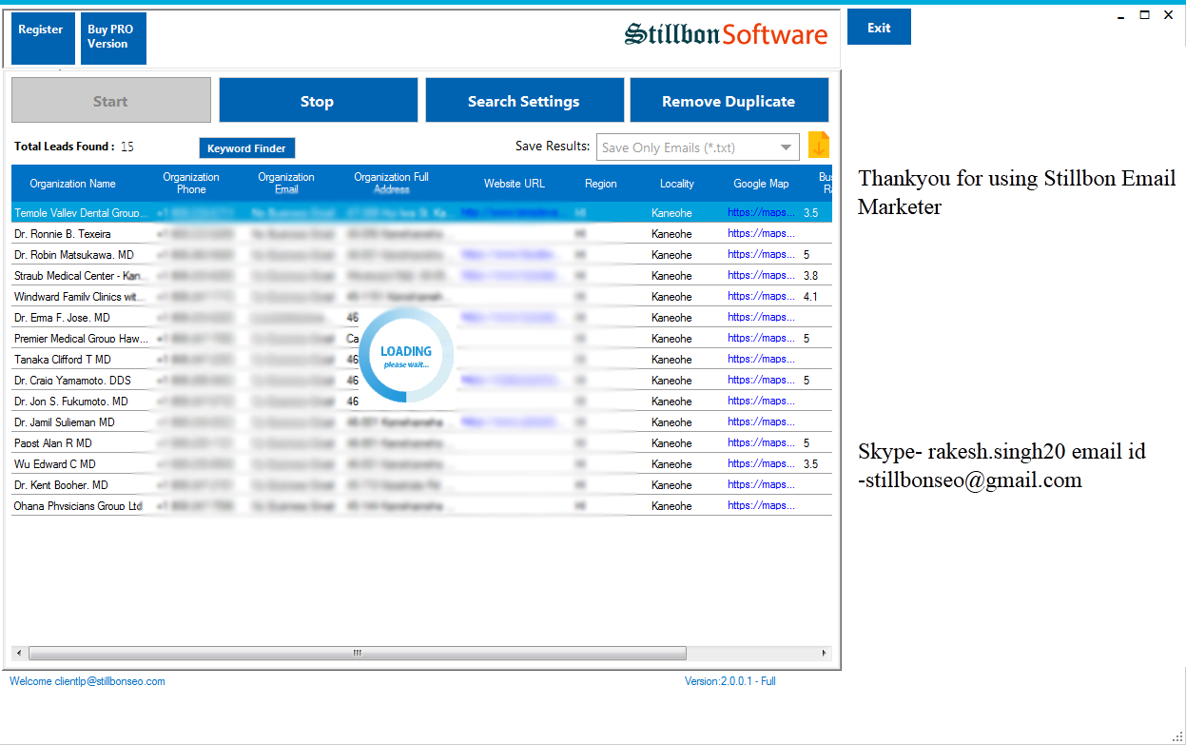The width and height of the screenshot is (1186, 745).
Task: Stop the lead search
Action: pos(319,100)
